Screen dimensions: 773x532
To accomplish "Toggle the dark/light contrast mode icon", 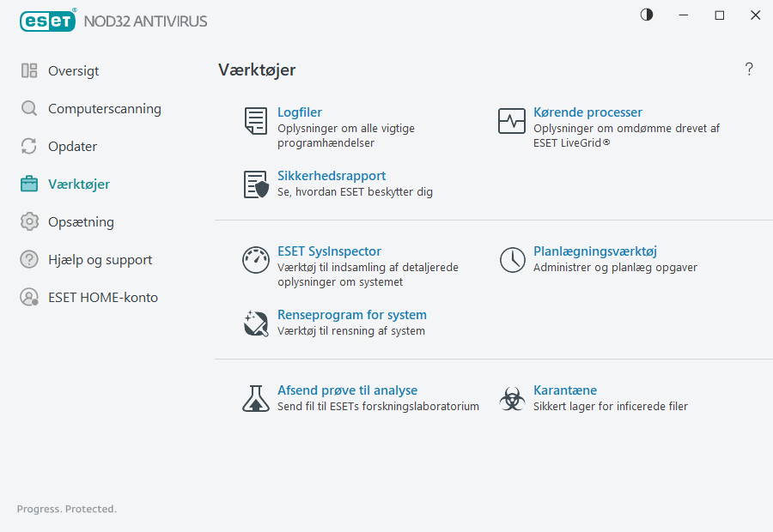I will pos(646,15).
